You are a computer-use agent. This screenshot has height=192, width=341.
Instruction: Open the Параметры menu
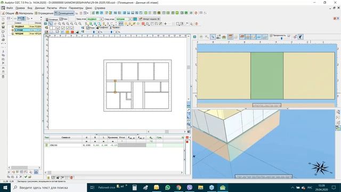click(76, 8)
